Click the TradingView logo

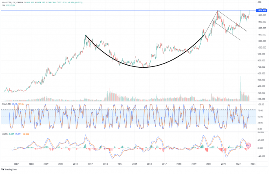(x=10, y=170)
